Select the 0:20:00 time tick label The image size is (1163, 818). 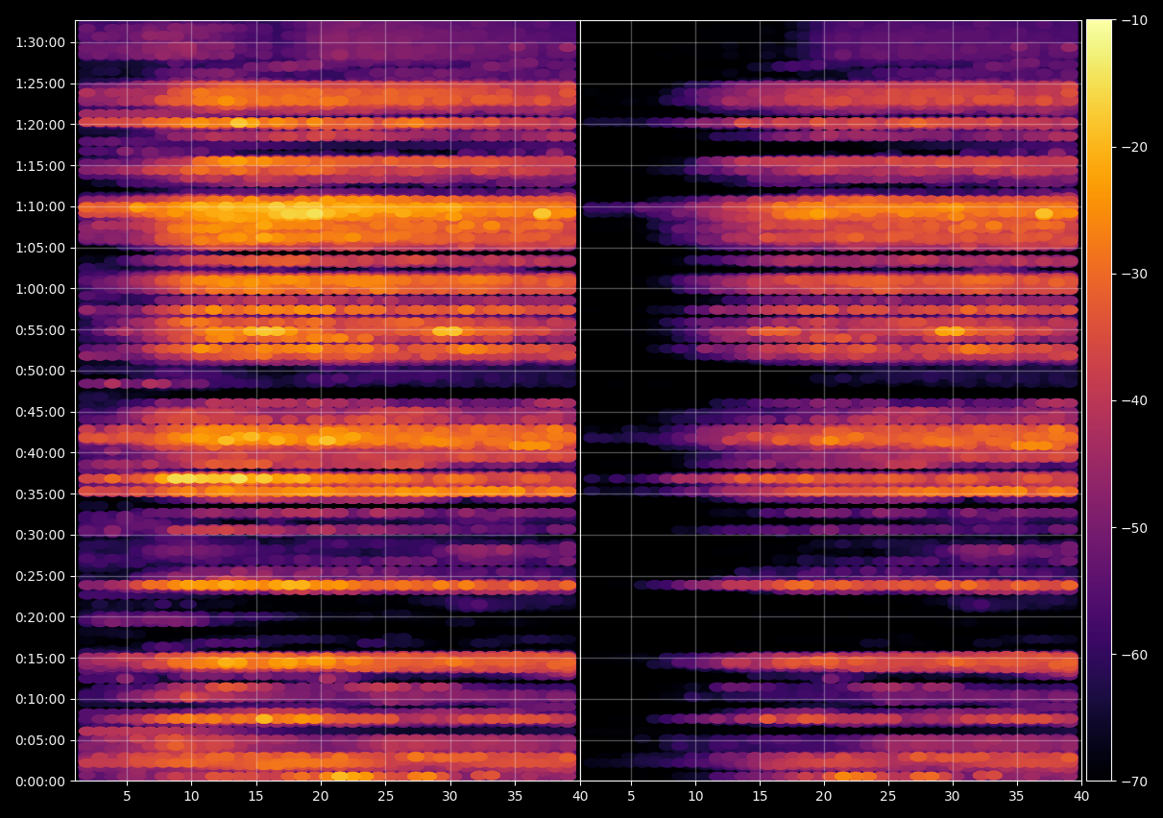(x=40, y=617)
